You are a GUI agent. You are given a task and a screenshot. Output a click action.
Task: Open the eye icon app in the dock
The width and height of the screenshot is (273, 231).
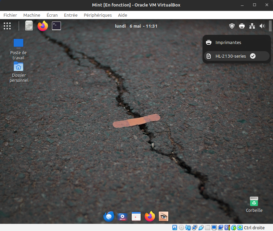tap(164, 216)
